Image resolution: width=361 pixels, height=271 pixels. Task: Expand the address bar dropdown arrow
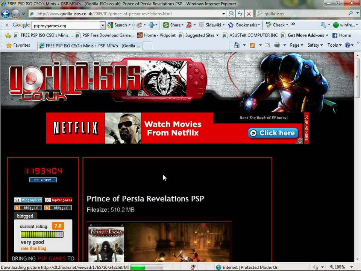(x=223, y=14)
